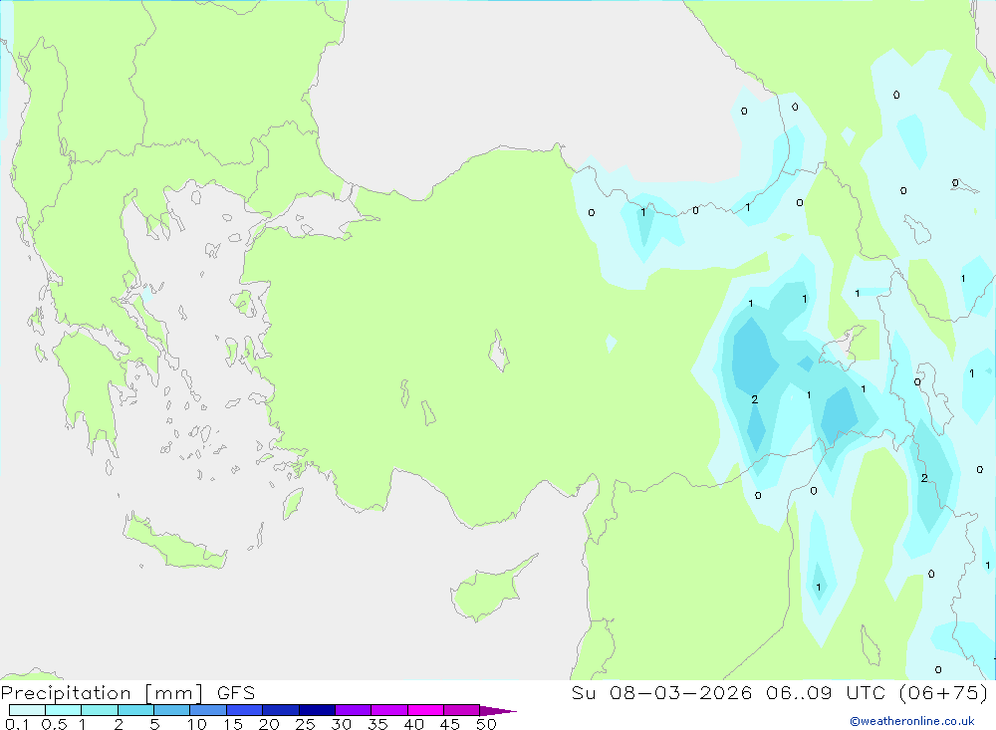Pick the legend swatch between 15 and 20

tap(245, 710)
